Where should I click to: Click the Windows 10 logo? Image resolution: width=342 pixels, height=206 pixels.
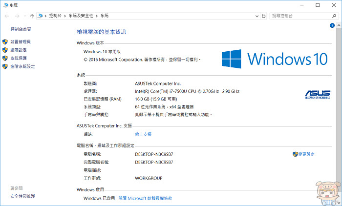[275, 59]
